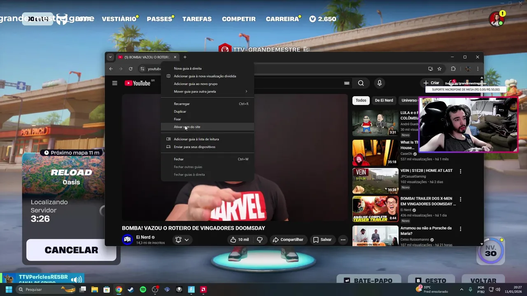Open File Explorer from the taskbar
The width and height of the screenshot is (527, 296).
pyautogui.click(x=95, y=289)
